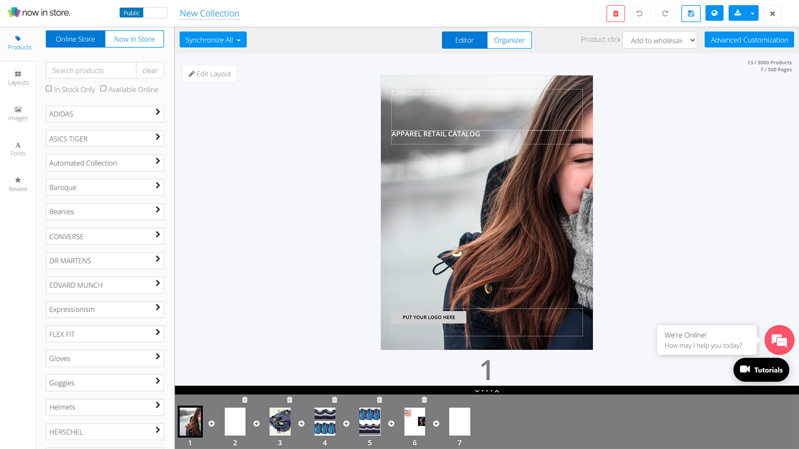Open the Images sidebar panel
Screen dimensions: 799x449
point(18,113)
